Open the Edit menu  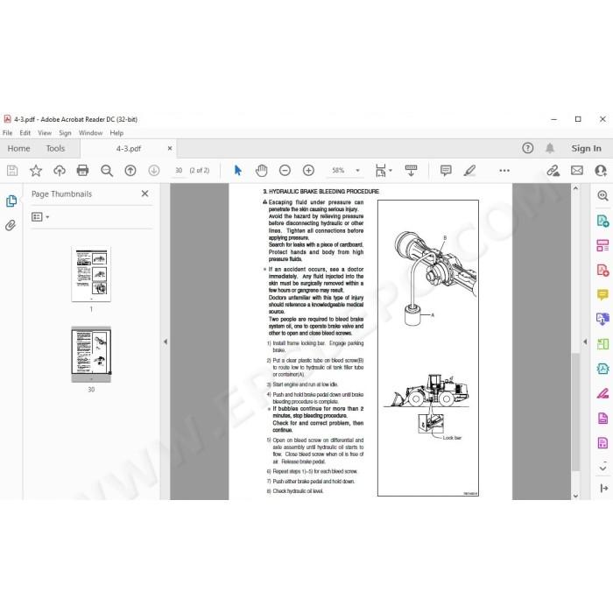click(x=25, y=133)
